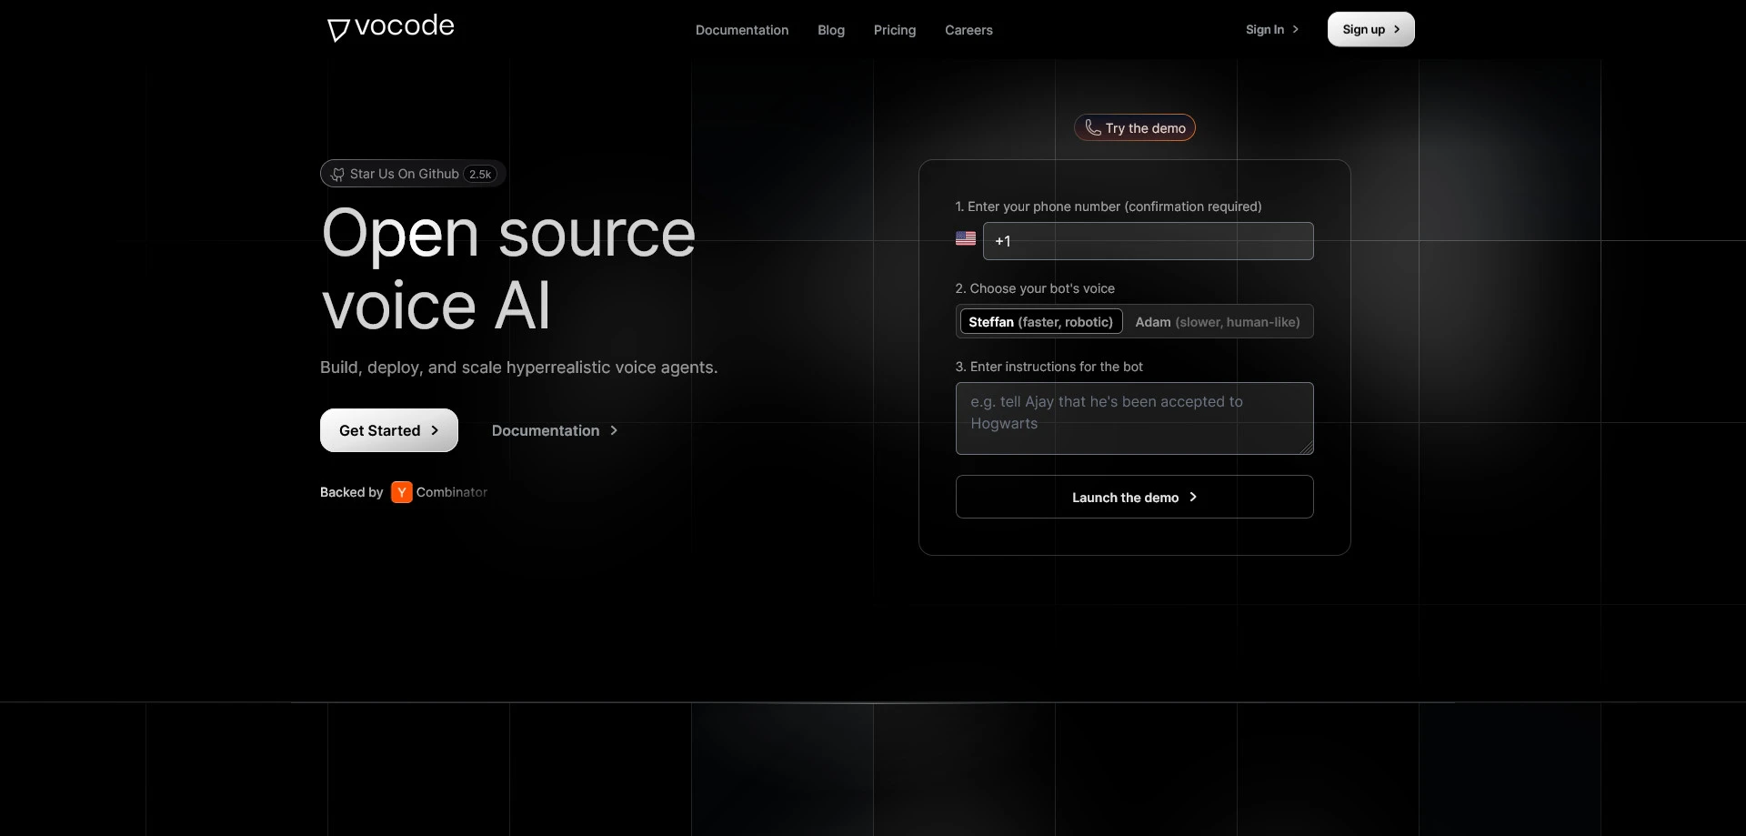Click the text area resize handle
The height and width of the screenshot is (836, 1746).
(1307, 448)
